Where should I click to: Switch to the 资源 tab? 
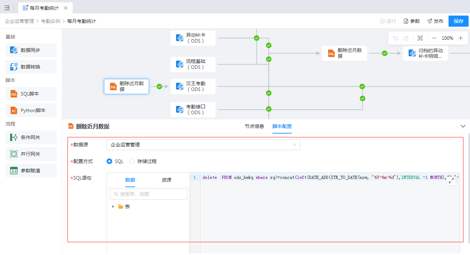point(166,180)
